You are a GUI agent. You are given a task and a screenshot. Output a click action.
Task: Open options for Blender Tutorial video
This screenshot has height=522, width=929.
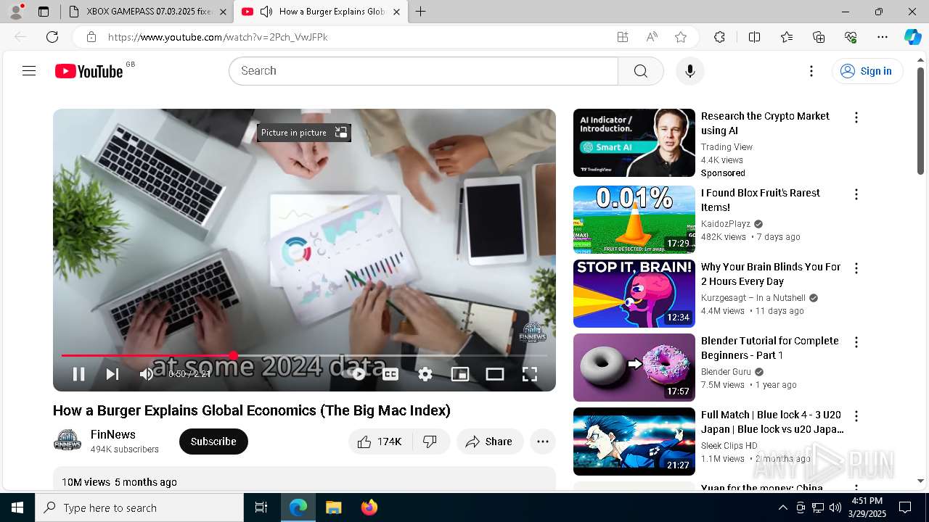pos(856,342)
